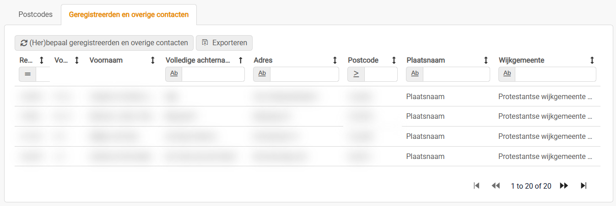This screenshot has height=206, width=616.
Task: Go to the next page of results
Action: pyautogui.click(x=564, y=185)
